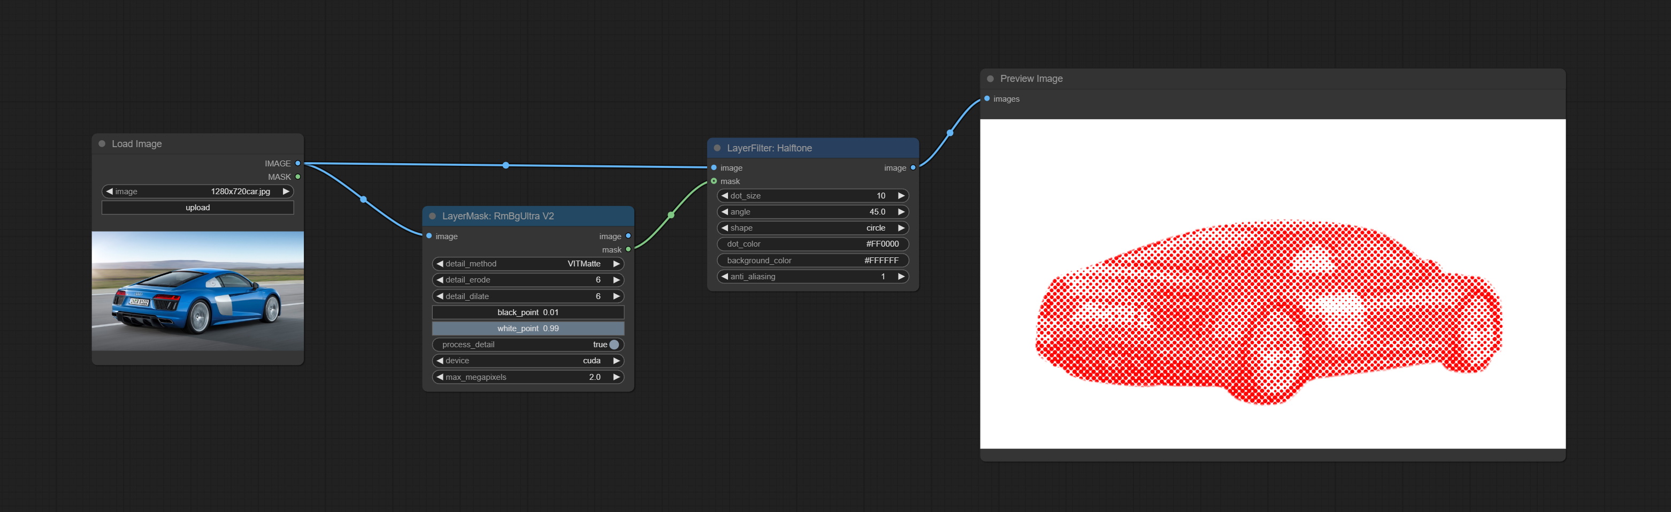Click the Load Image IMAGE output port
This screenshot has width=1671, height=512.
pos(298,164)
